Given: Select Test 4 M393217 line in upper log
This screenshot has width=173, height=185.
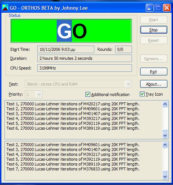Looking at the screenshot, I should click(x=73, y=118).
